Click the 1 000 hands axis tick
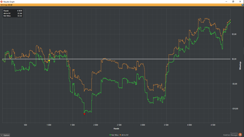Image resolution: width=244 pixels, height=137 pixels. [x=49, y=125]
